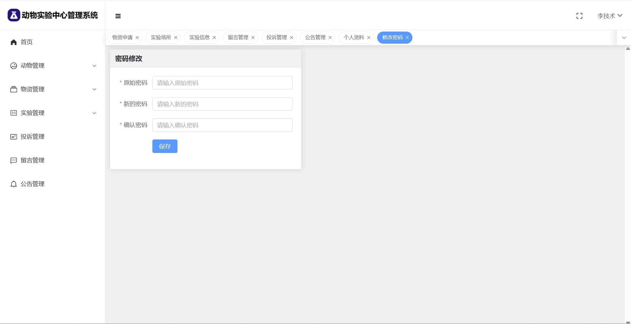Focus the 原始密码 input field
This screenshot has width=631, height=324.
click(222, 83)
